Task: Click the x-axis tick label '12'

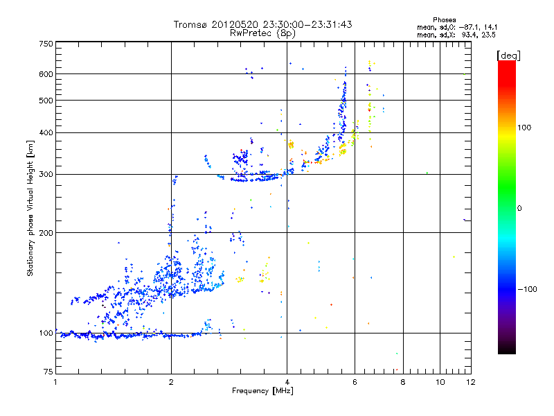Action: pyautogui.click(x=471, y=382)
